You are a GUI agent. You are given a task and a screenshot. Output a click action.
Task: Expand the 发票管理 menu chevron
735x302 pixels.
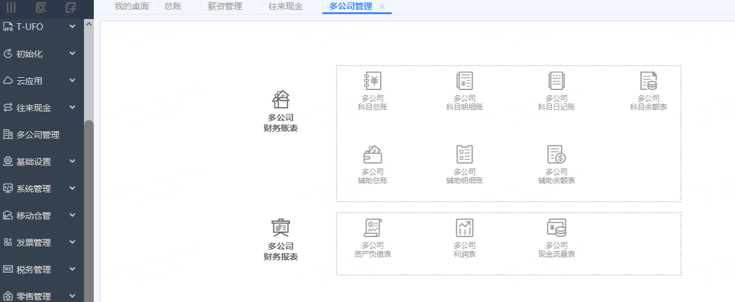point(72,243)
